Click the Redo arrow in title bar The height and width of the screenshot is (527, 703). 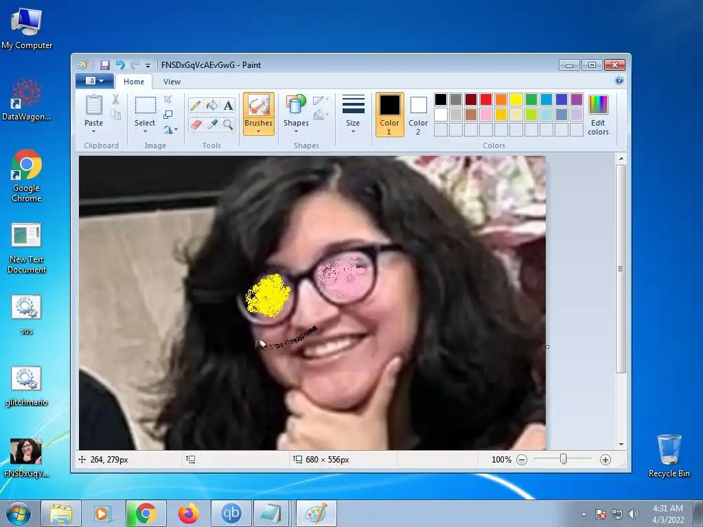point(135,65)
